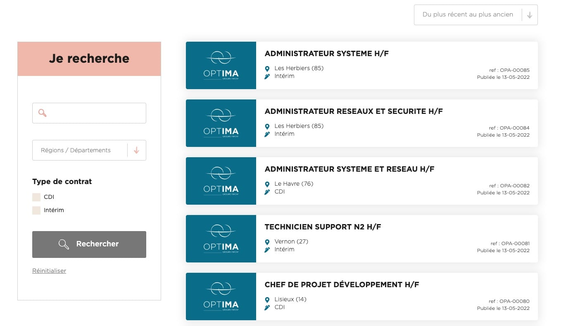
Task: Click location pin icon next to Vernon (27)
Action: [x=267, y=242]
